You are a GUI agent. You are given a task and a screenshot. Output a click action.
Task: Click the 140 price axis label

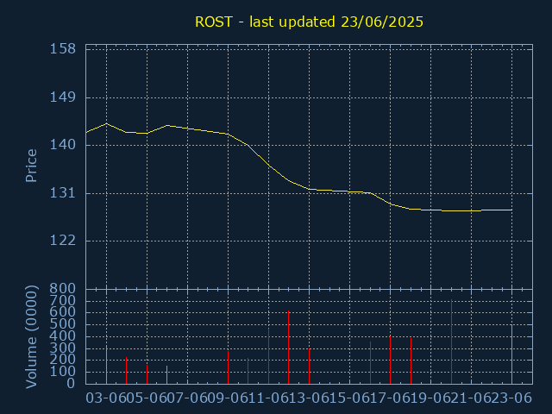(x=63, y=145)
